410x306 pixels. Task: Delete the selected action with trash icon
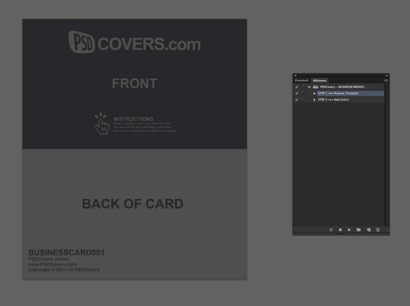(378, 230)
